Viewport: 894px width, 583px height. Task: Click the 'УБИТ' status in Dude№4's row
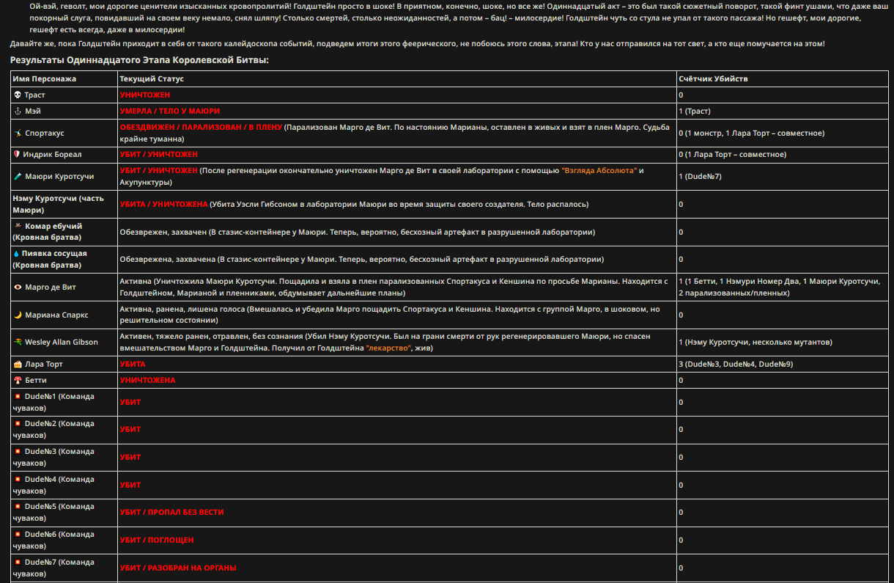coord(130,485)
